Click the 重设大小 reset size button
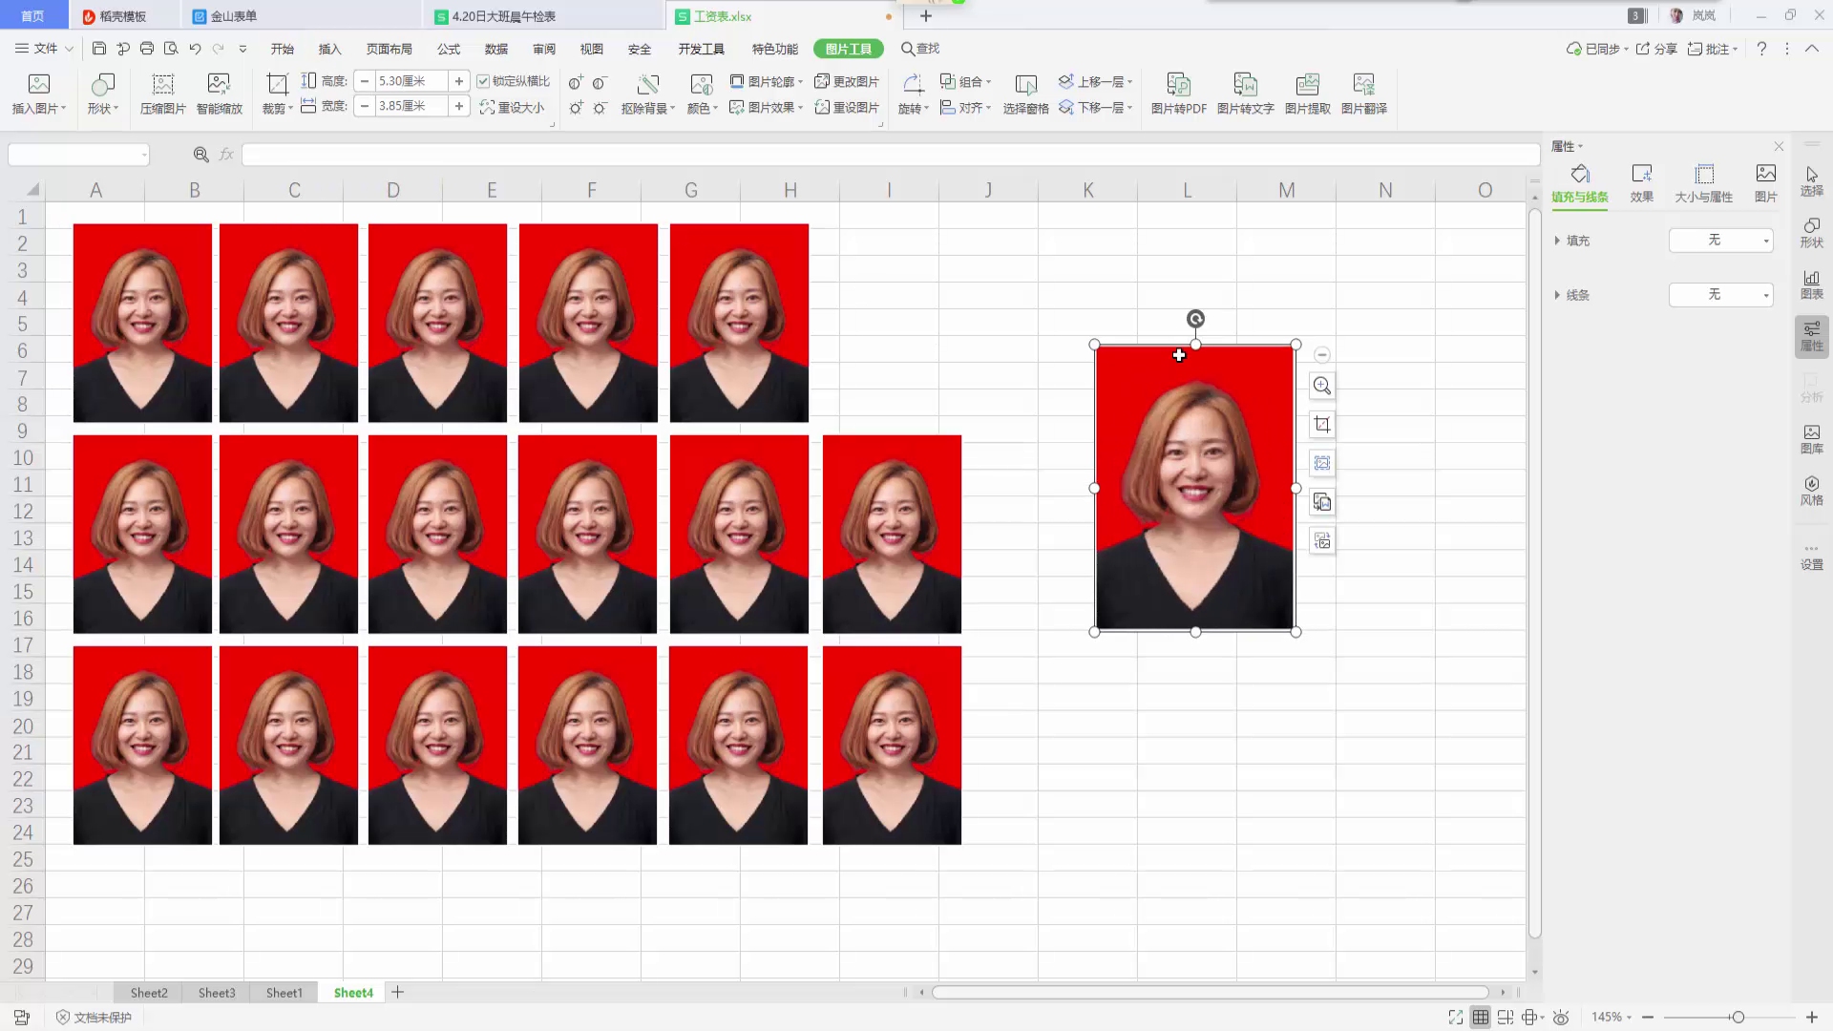Image resolution: width=1833 pixels, height=1031 pixels. point(513,107)
